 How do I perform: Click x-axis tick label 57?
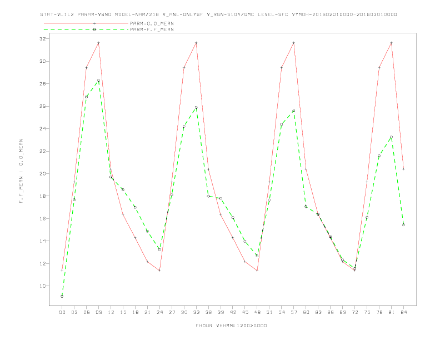click(294, 312)
